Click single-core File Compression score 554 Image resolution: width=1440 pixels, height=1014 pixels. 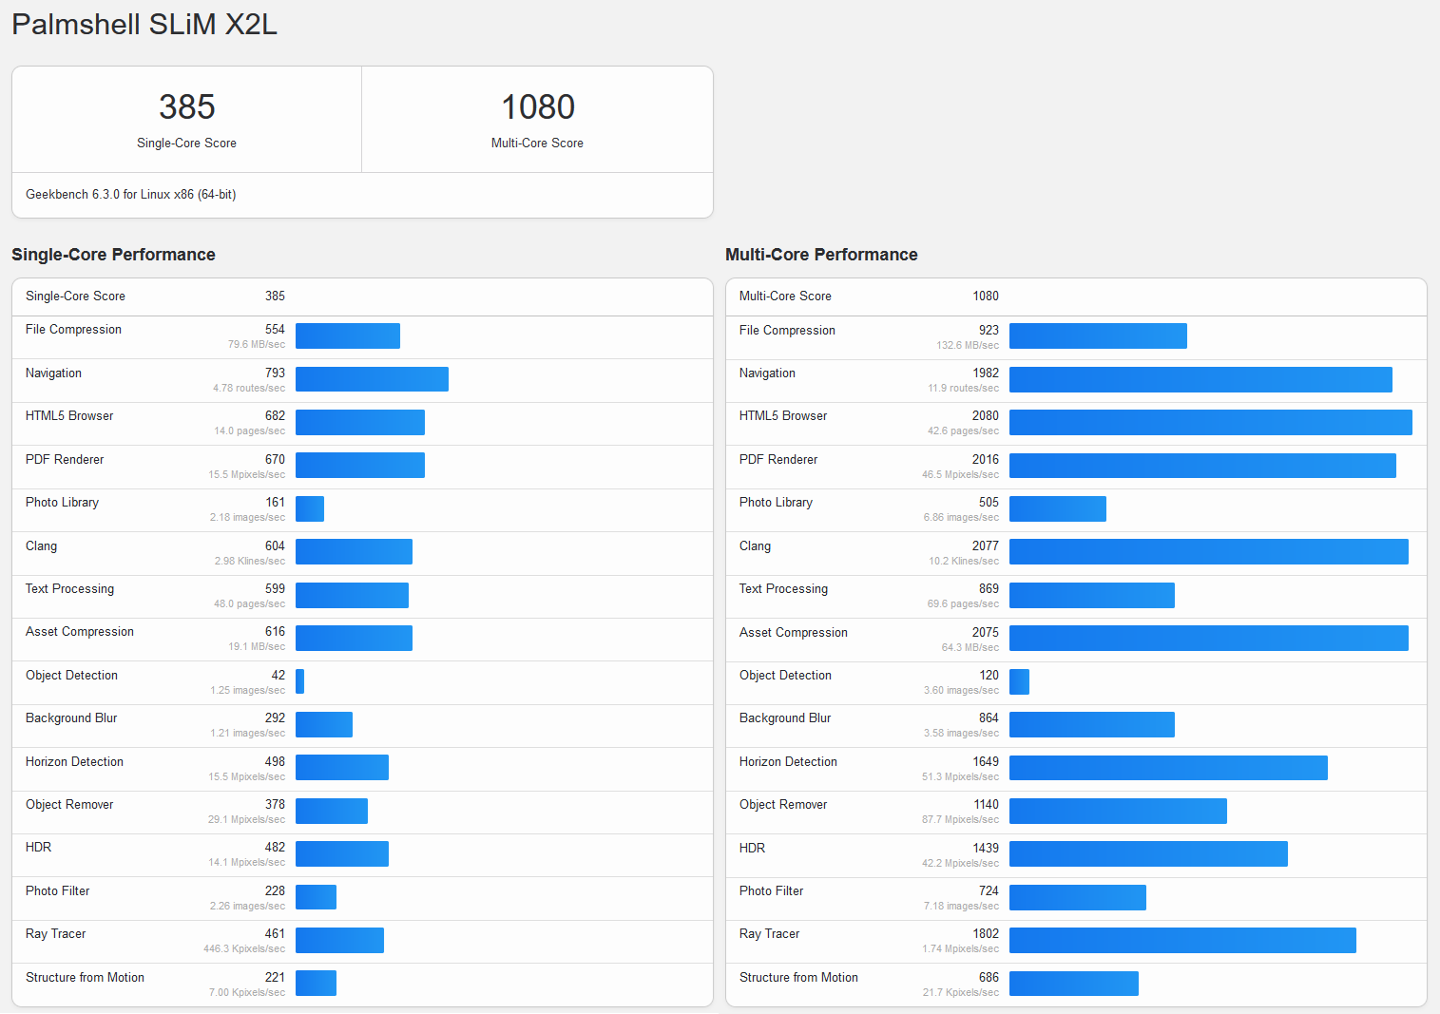275,329
